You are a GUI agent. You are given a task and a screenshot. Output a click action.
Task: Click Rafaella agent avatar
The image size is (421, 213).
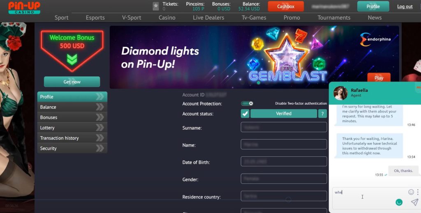[x=340, y=93]
